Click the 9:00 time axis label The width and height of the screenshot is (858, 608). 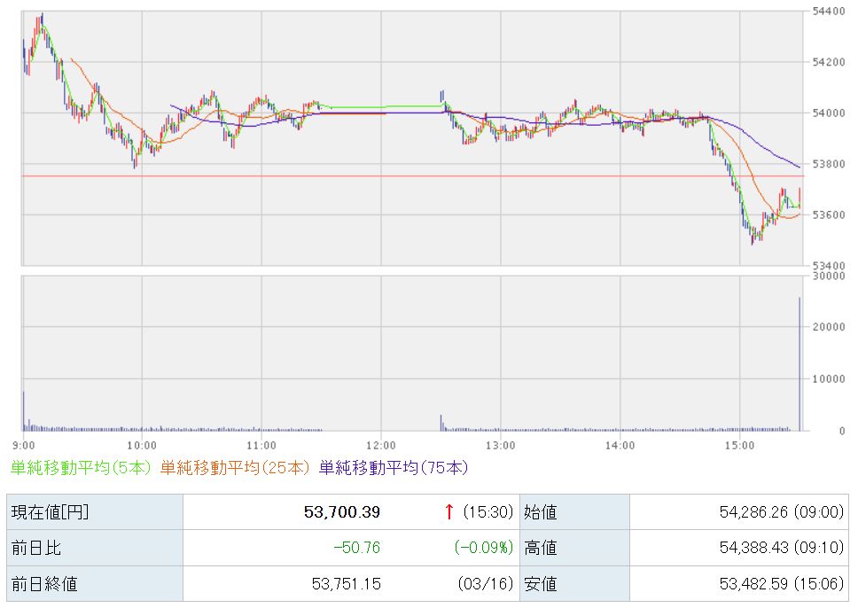click(x=24, y=445)
